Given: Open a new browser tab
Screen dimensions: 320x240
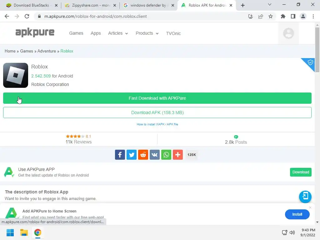Looking at the screenshot, I should pyautogui.click(x=242, y=5).
